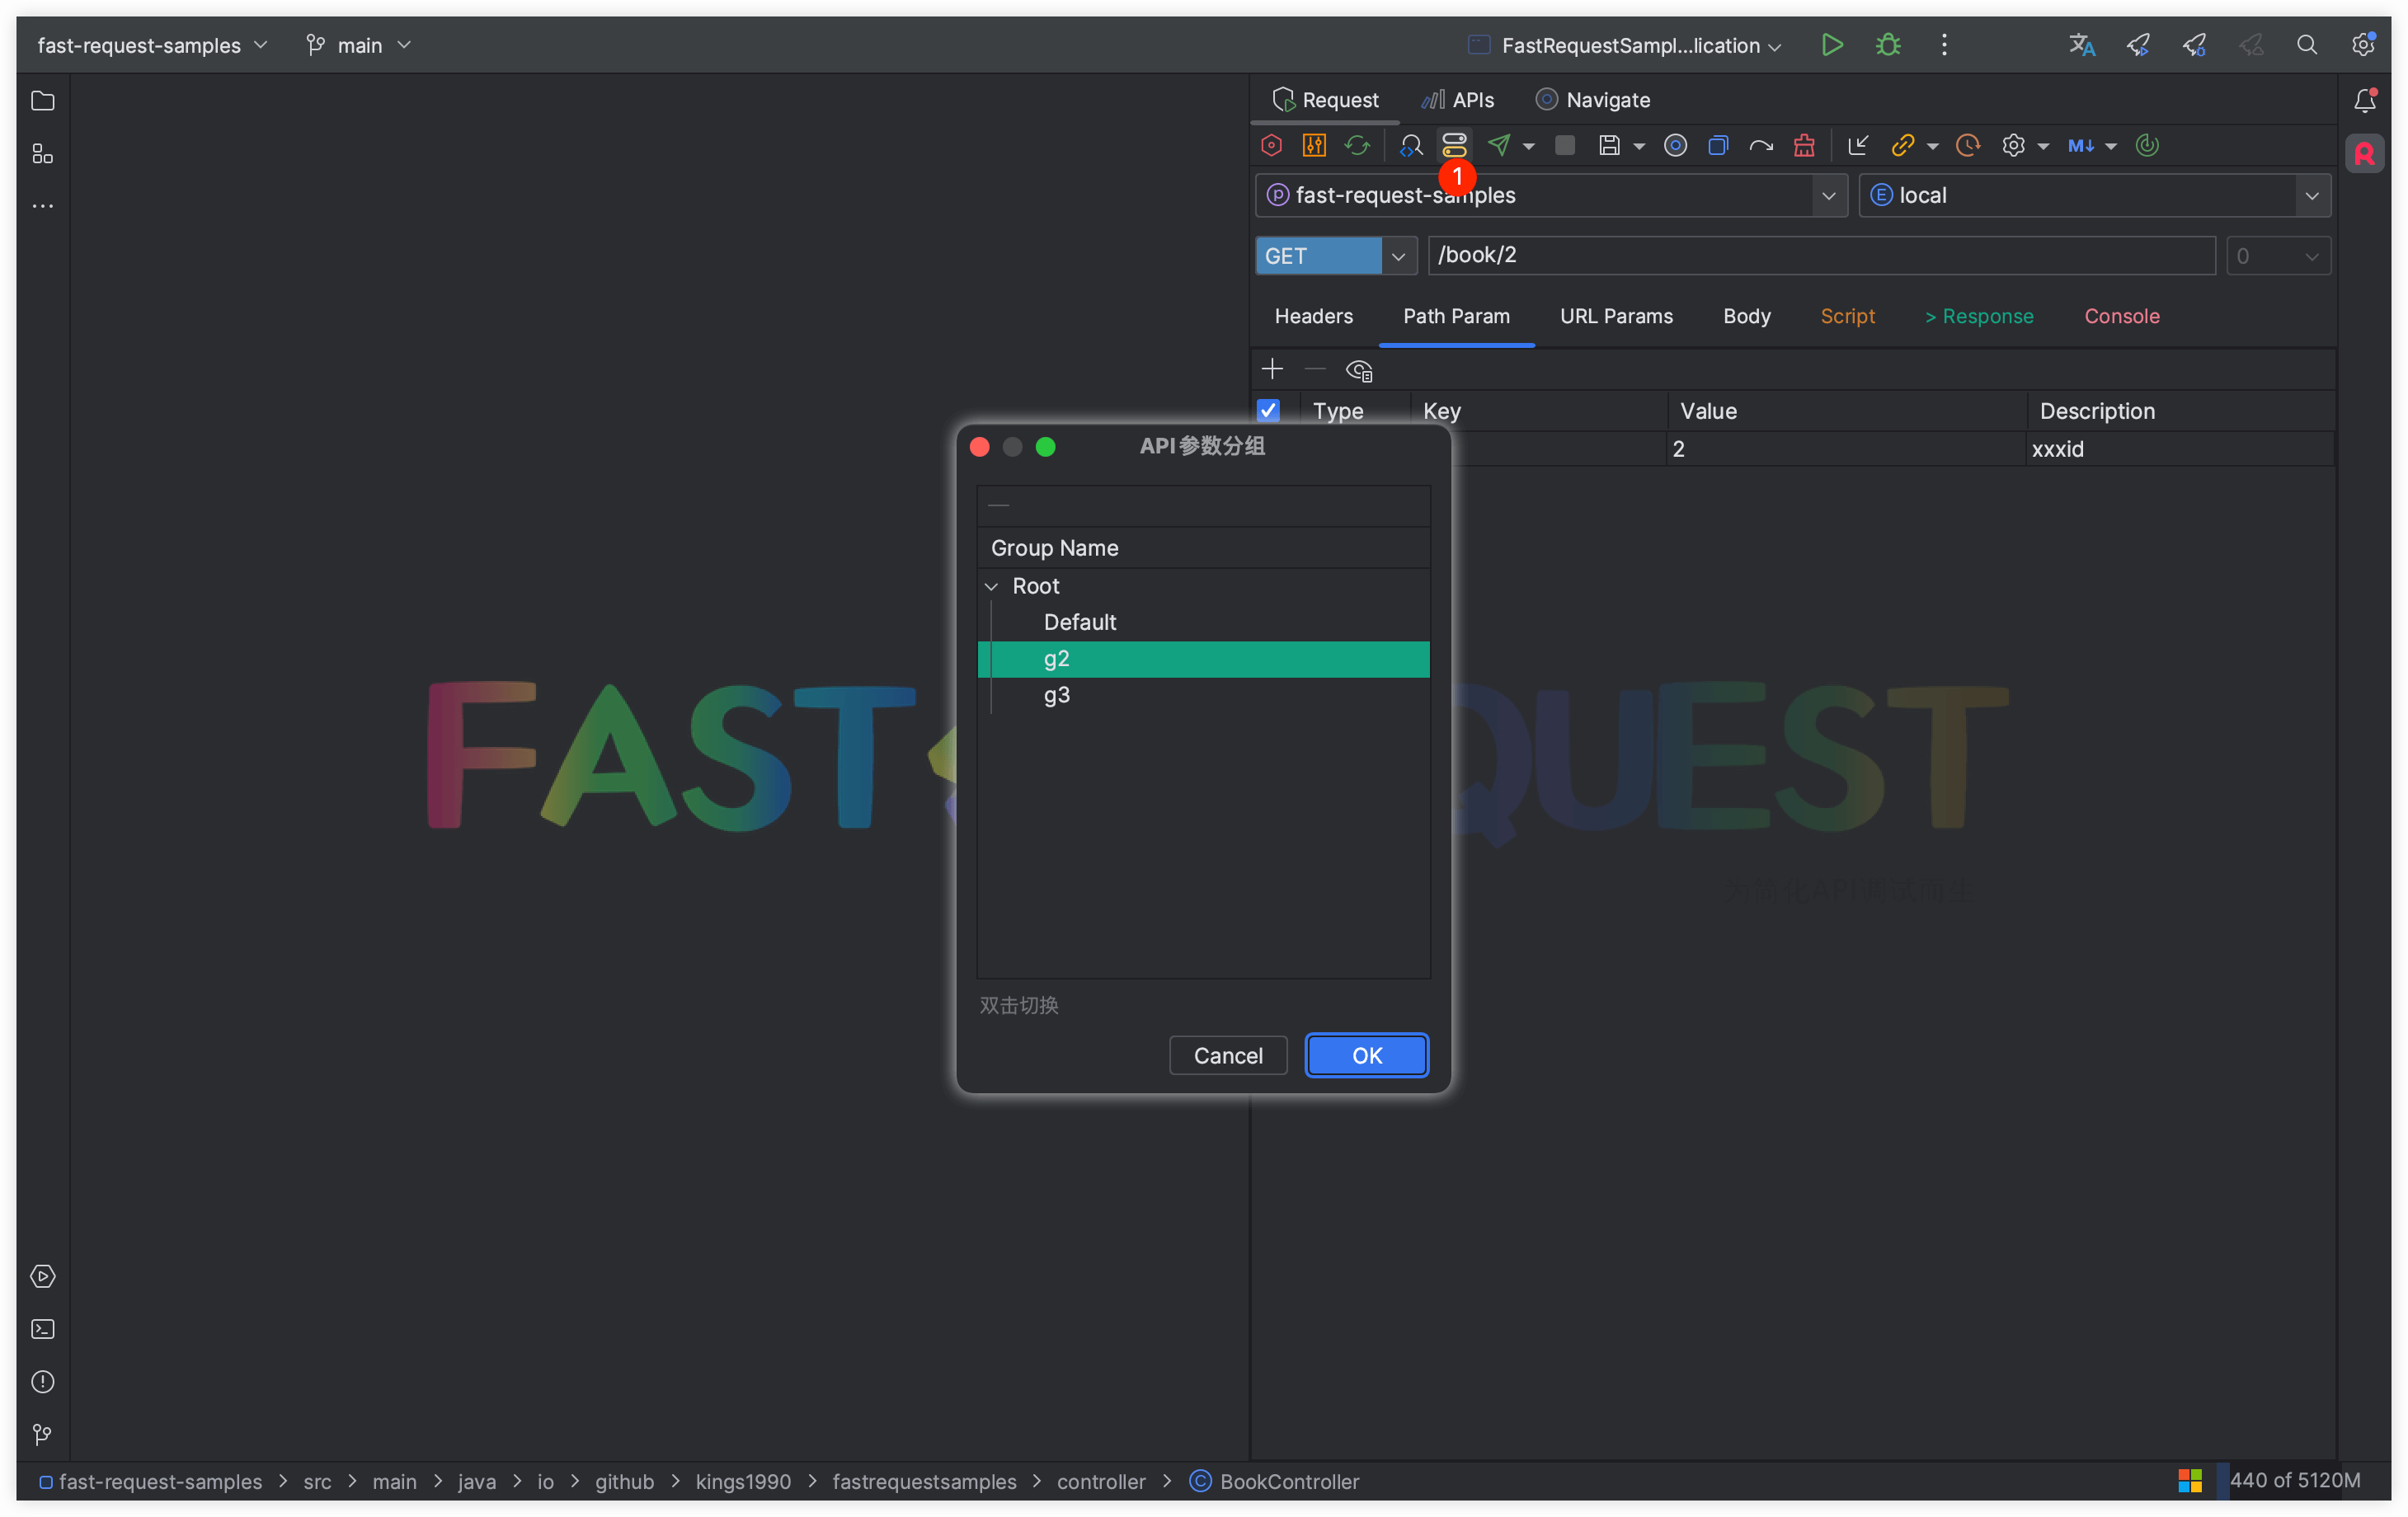
Task: Click the green sync refresh icon
Action: (1357, 146)
